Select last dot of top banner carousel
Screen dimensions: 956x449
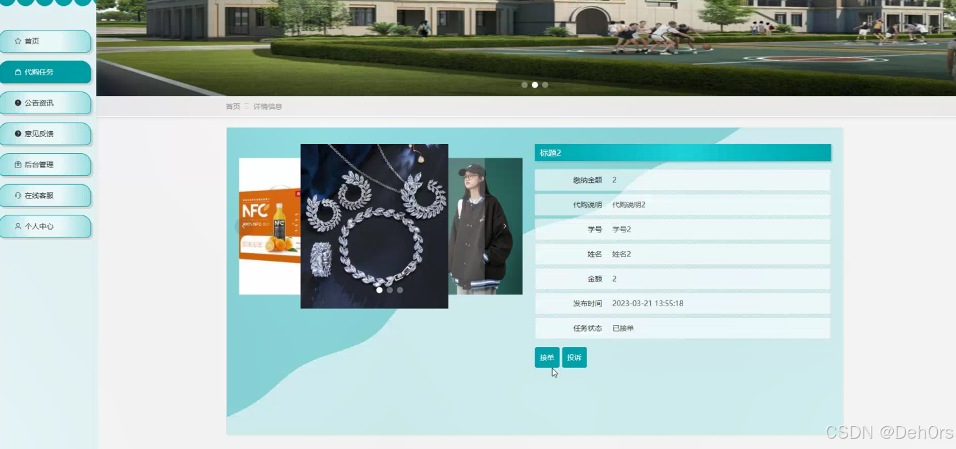[x=545, y=85]
